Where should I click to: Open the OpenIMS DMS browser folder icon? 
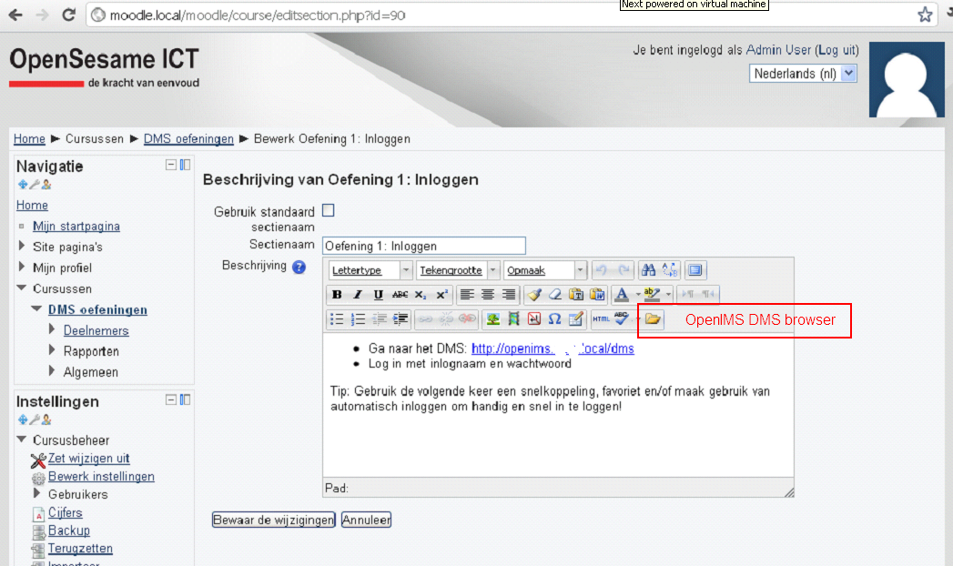tap(654, 319)
